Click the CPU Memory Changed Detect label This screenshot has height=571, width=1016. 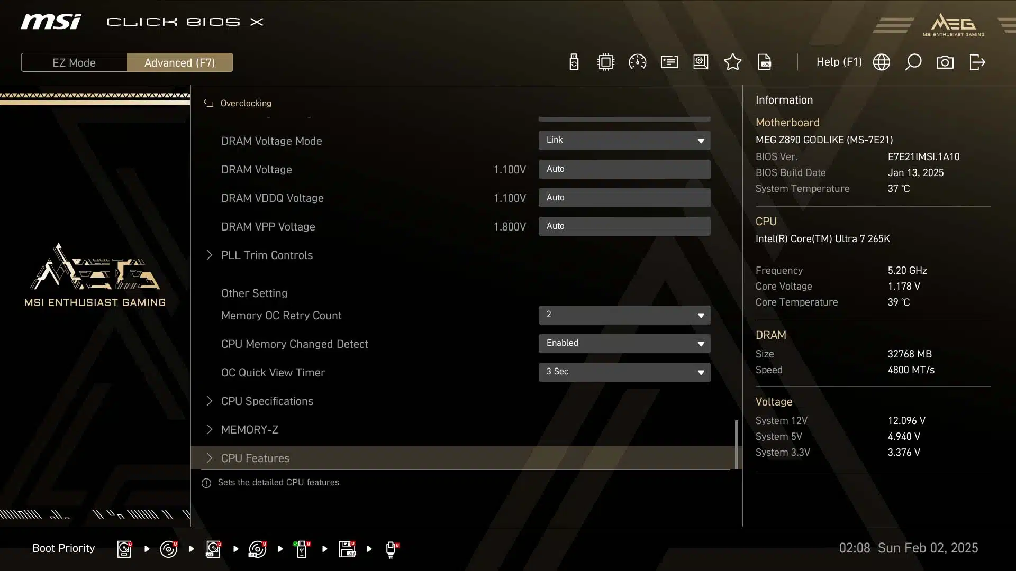point(294,344)
